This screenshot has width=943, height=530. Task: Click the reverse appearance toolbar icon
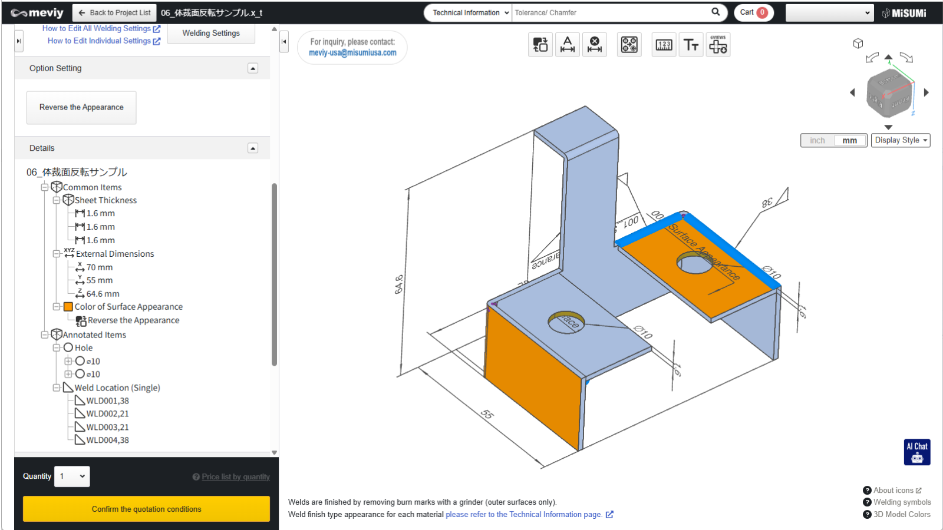coord(540,45)
